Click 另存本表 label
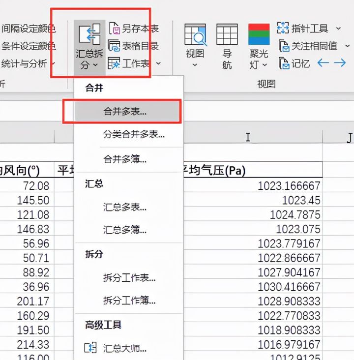Image resolution: width=354 pixels, height=360 pixels. [x=140, y=29]
